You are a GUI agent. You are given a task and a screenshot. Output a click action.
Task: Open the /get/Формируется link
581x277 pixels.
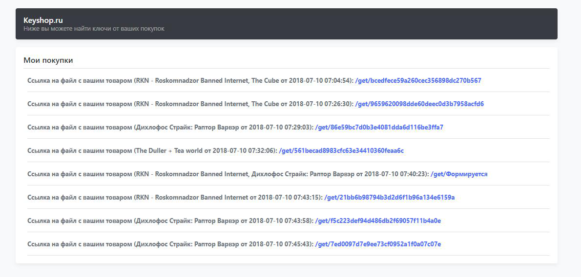click(459, 174)
